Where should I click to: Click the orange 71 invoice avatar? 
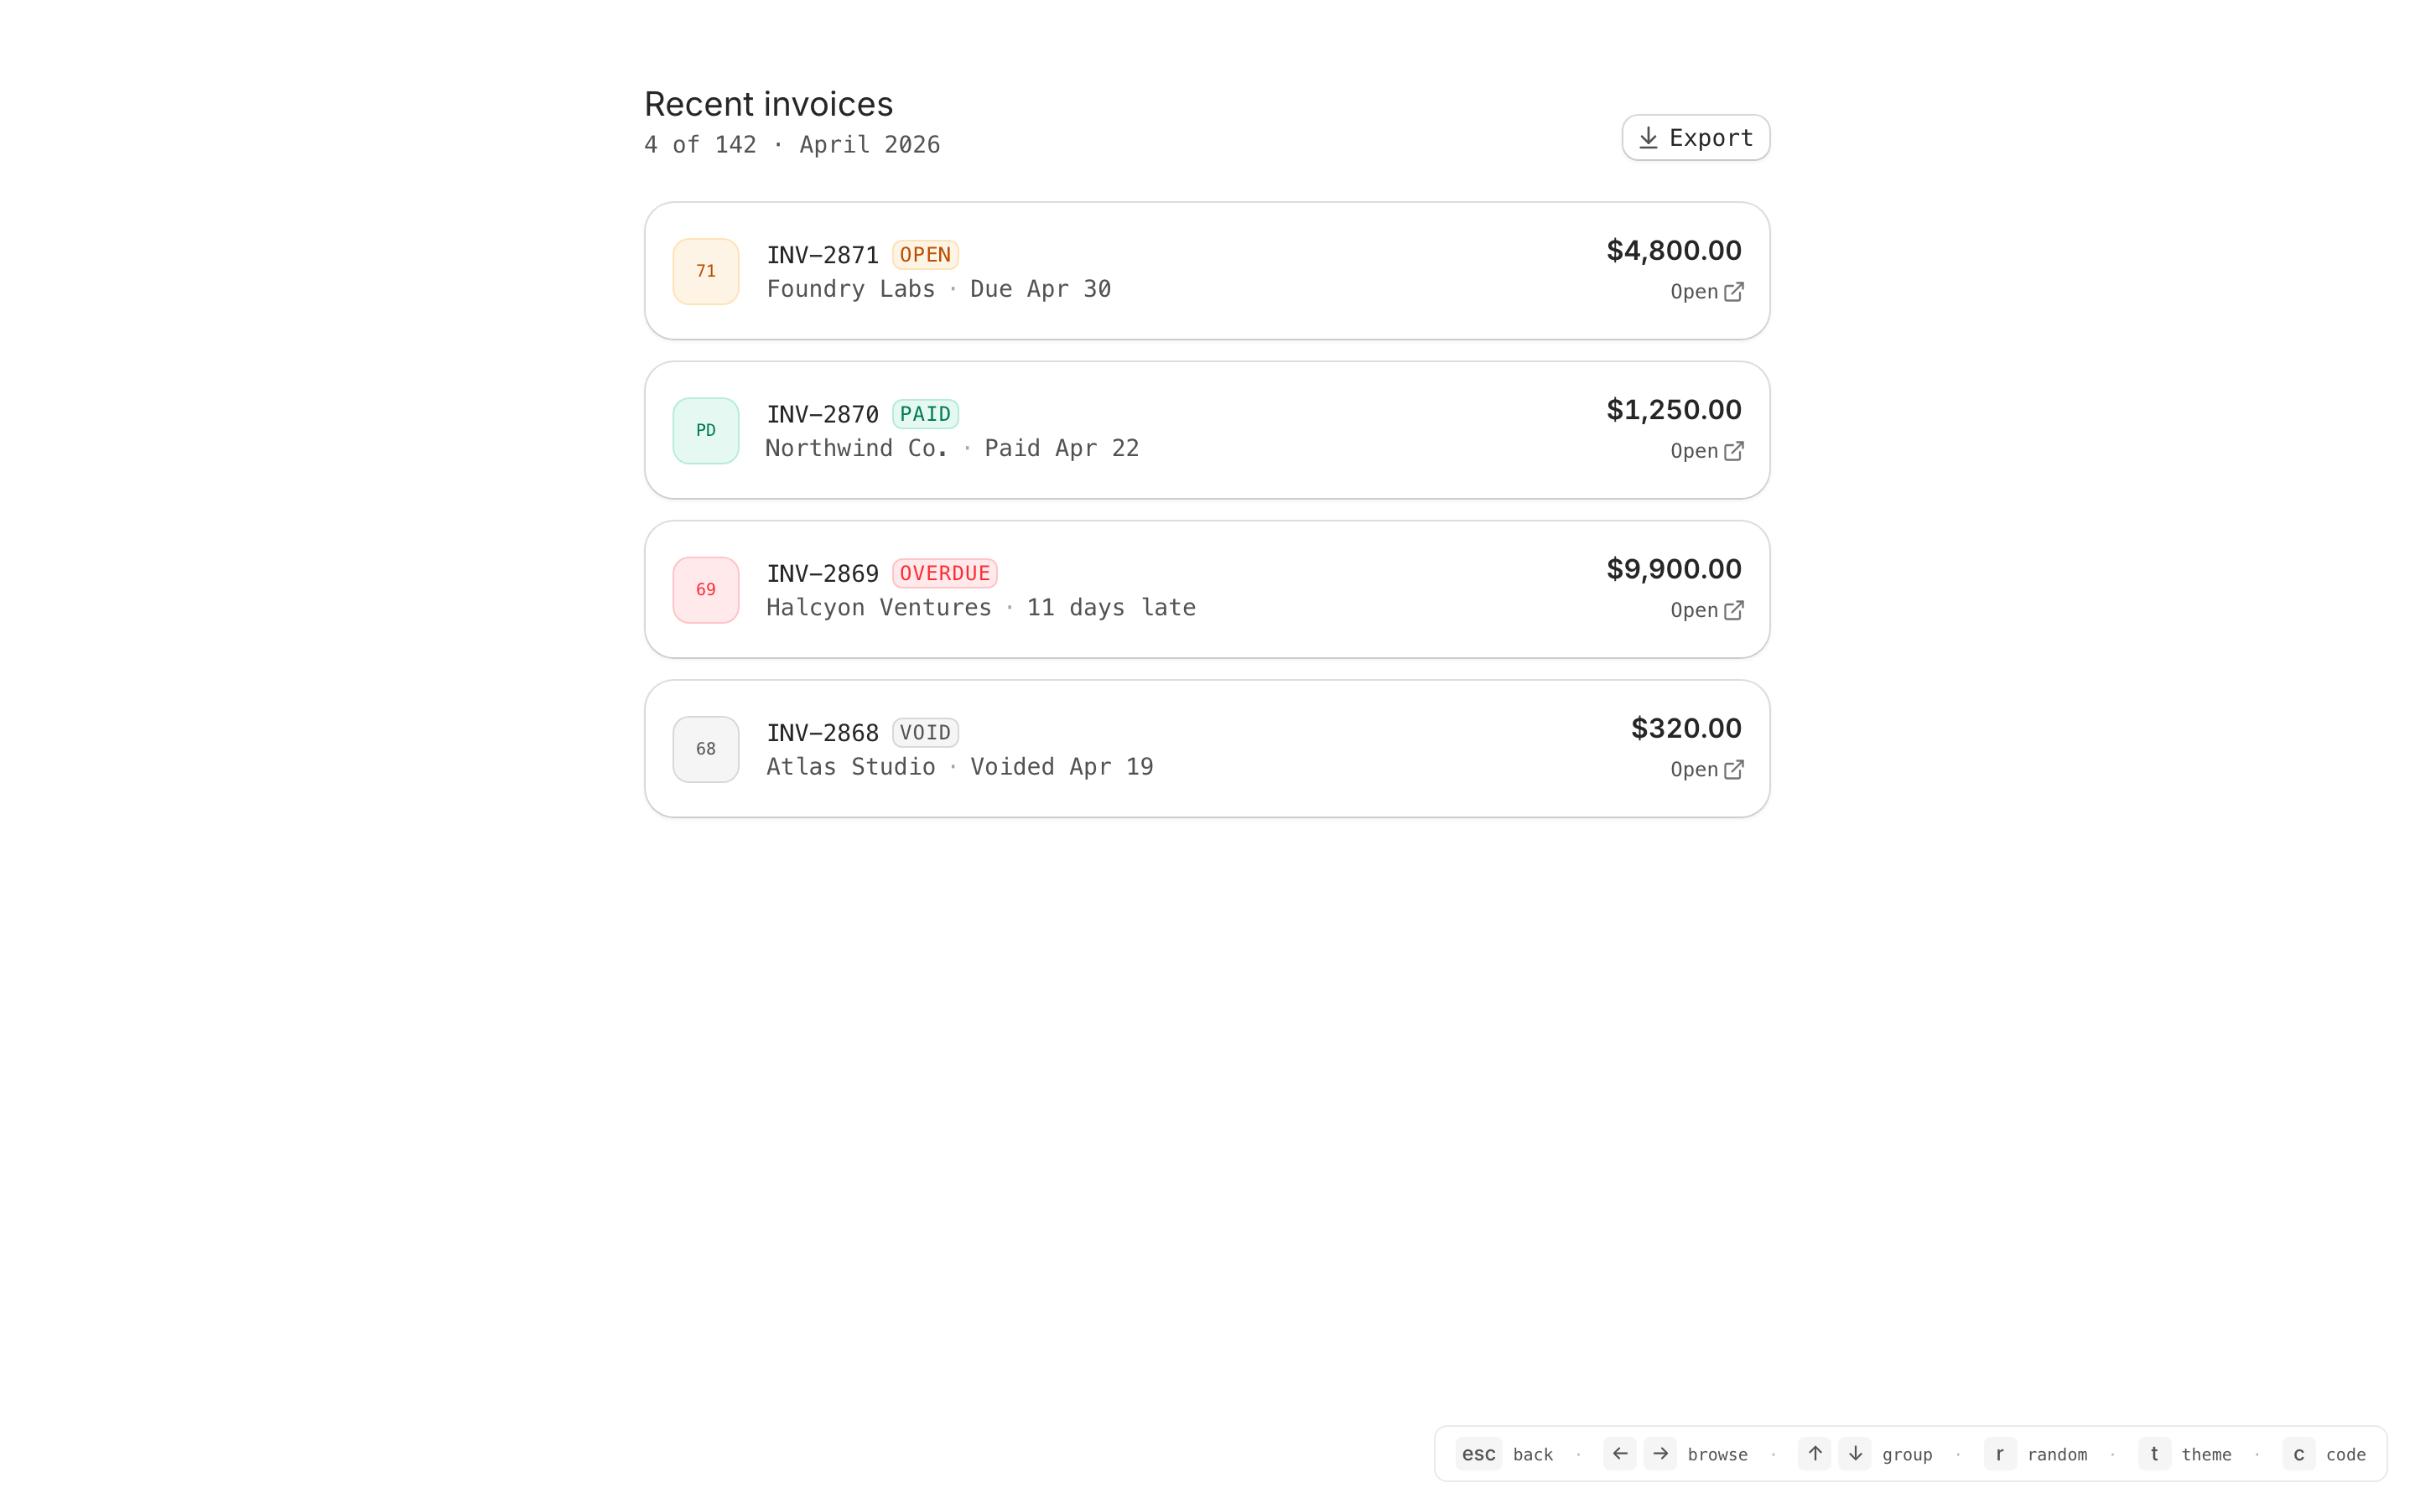click(x=705, y=272)
